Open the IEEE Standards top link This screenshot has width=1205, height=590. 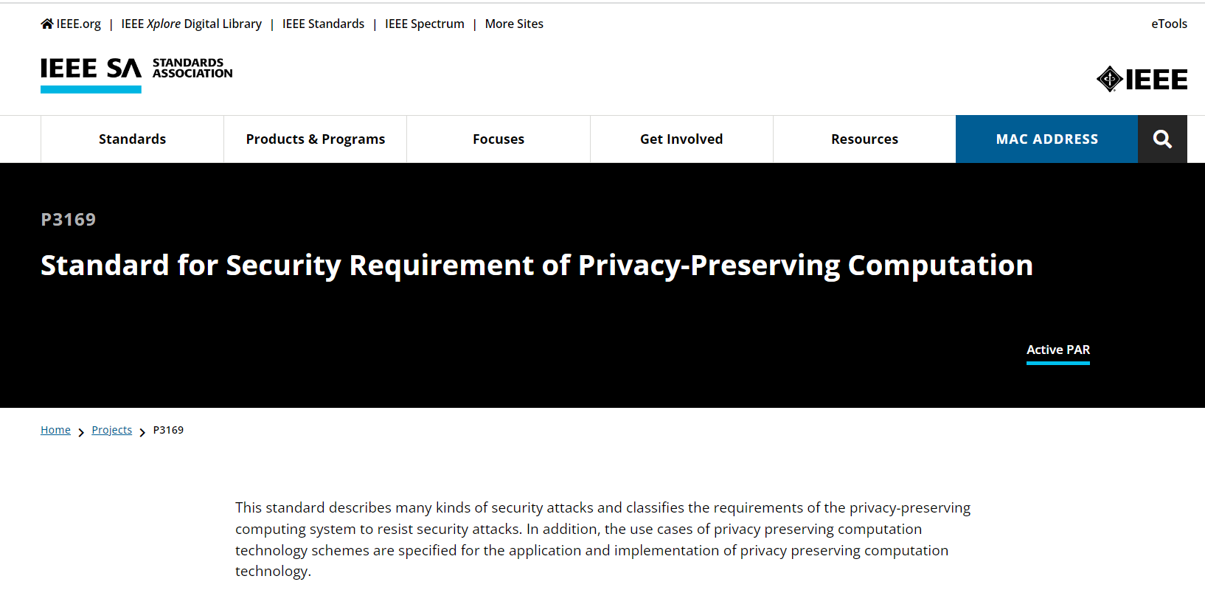323,24
